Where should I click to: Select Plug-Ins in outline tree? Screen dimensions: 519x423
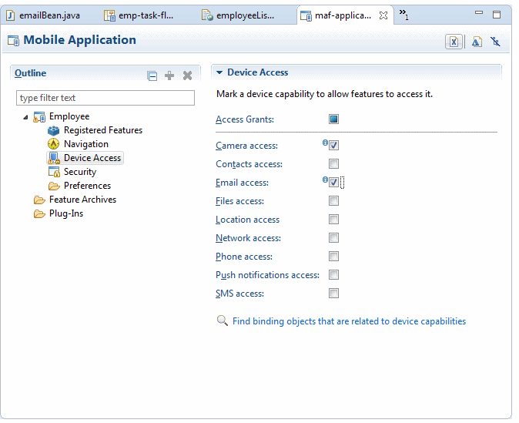click(x=66, y=213)
